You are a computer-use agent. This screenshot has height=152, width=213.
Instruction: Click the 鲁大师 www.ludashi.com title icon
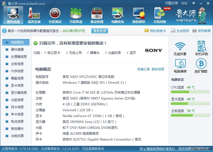point(4,3)
